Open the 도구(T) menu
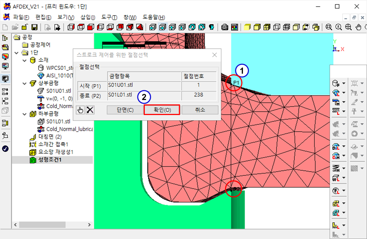 [x=109, y=17]
